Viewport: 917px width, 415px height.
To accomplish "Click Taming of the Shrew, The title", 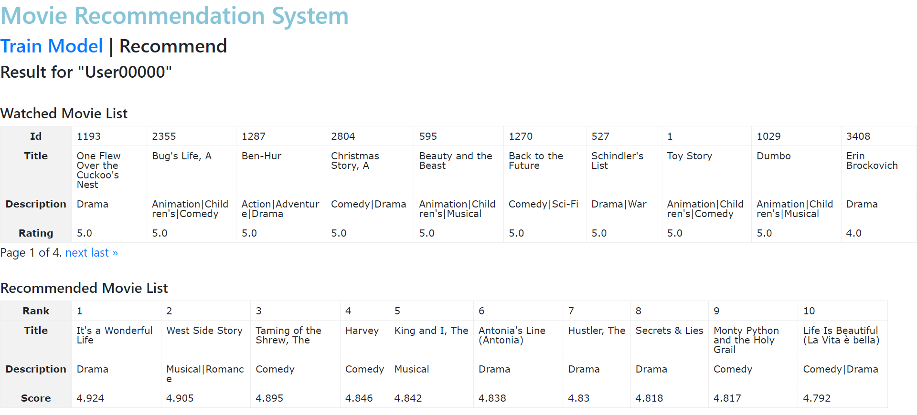I will pos(288,335).
